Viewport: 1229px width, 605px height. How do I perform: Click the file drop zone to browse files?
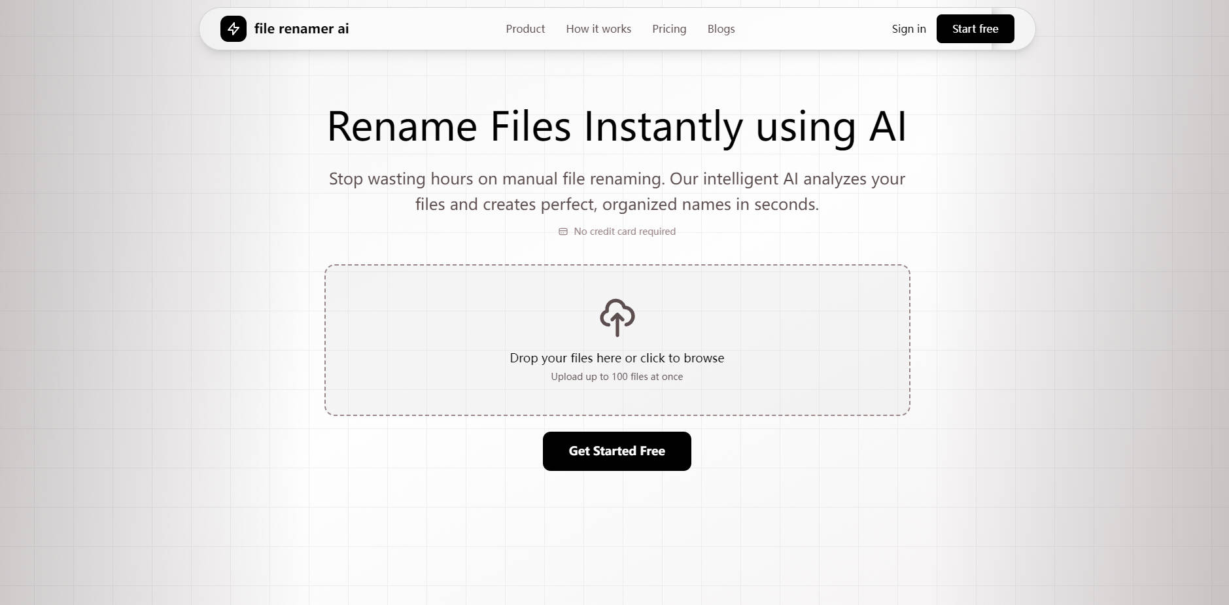click(616, 340)
